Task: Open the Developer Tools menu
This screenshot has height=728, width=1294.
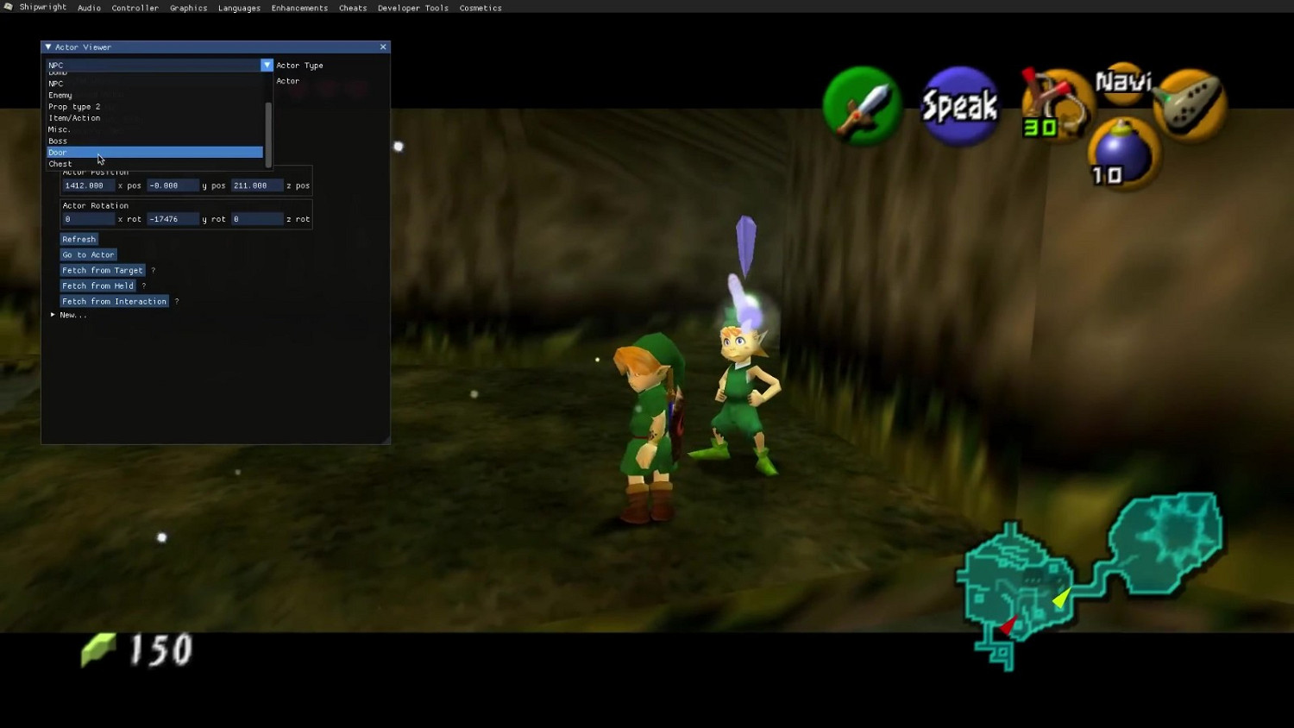Action: [412, 8]
